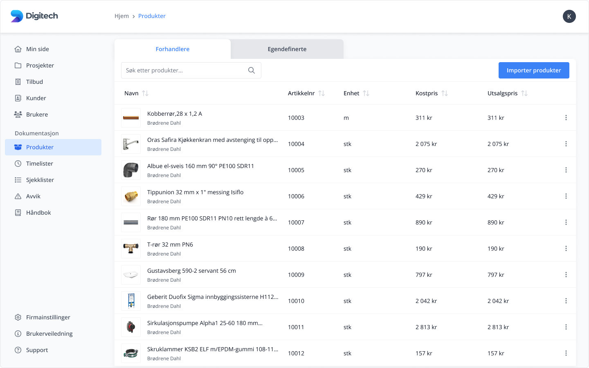Click article number 10007
The height and width of the screenshot is (368, 589).
[x=296, y=222]
